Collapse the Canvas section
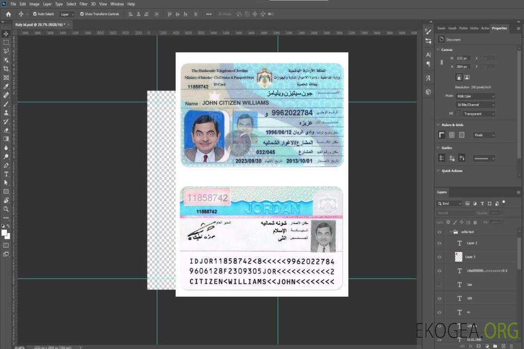The width and height of the screenshot is (524, 349). [x=438, y=49]
